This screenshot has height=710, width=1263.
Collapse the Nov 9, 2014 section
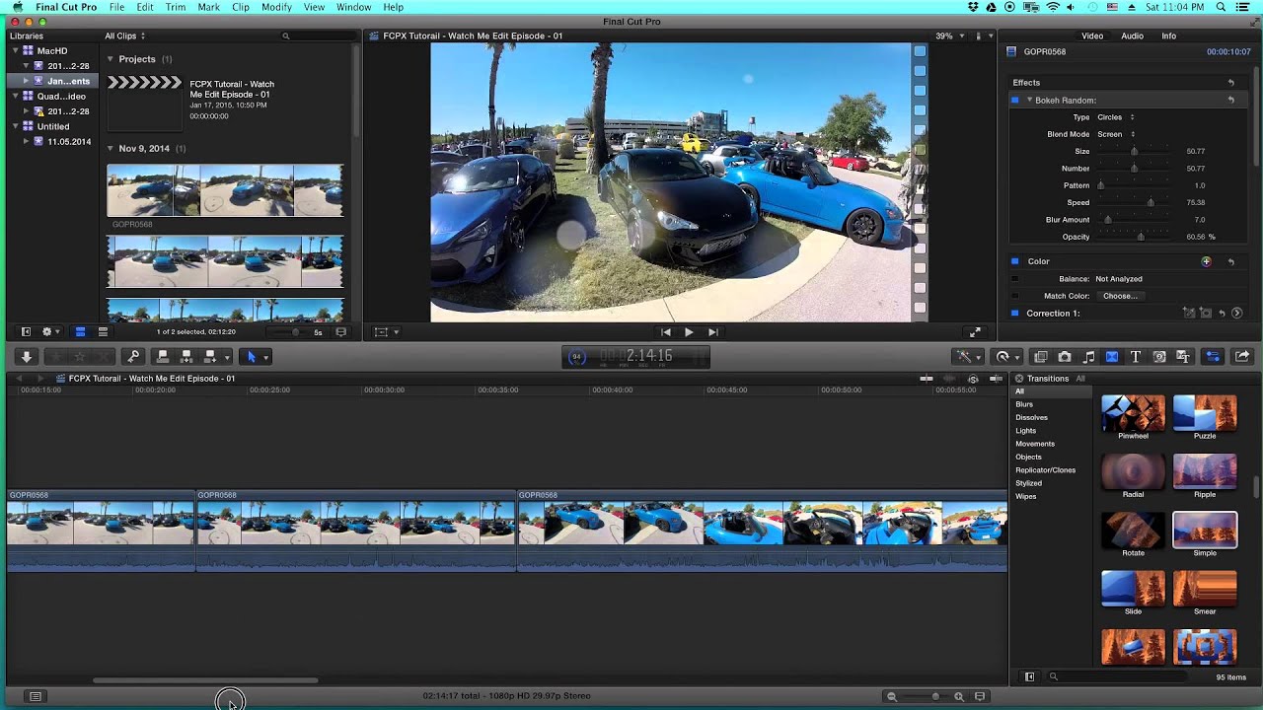pyautogui.click(x=111, y=149)
